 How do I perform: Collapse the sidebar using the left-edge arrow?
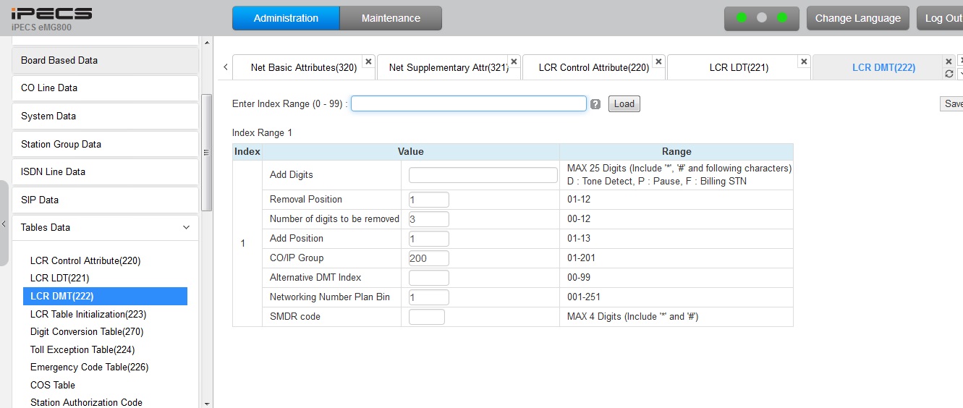(4, 224)
